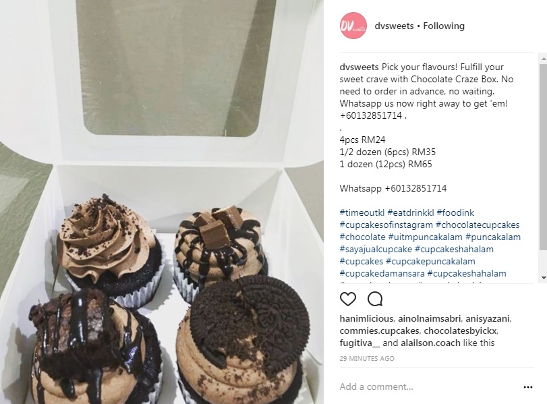
Task: Click the 29 minutes ago timestamp
Action: click(367, 358)
